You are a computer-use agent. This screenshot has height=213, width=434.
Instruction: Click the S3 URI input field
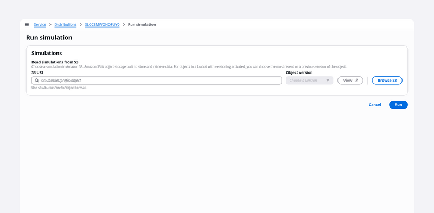[x=157, y=81]
